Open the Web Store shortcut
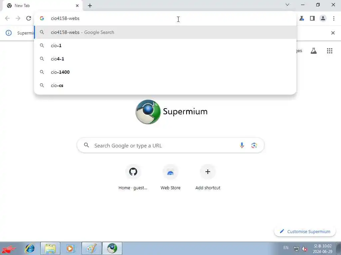The width and height of the screenshot is (341, 255). [x=170, y=178]
